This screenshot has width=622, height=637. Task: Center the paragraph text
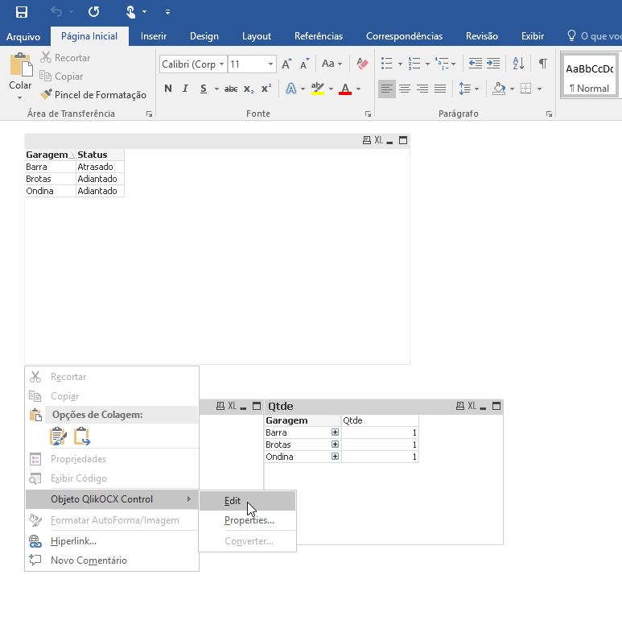(405, 89)
